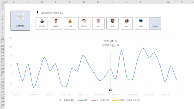Click the lowest green data point near 2020/1/13
Viewport: 194px width, 109px height.
(x=34, y=87)
